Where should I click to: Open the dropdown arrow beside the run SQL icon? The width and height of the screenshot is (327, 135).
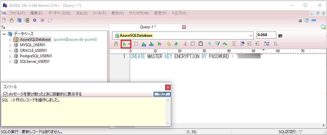click(129, 44)
